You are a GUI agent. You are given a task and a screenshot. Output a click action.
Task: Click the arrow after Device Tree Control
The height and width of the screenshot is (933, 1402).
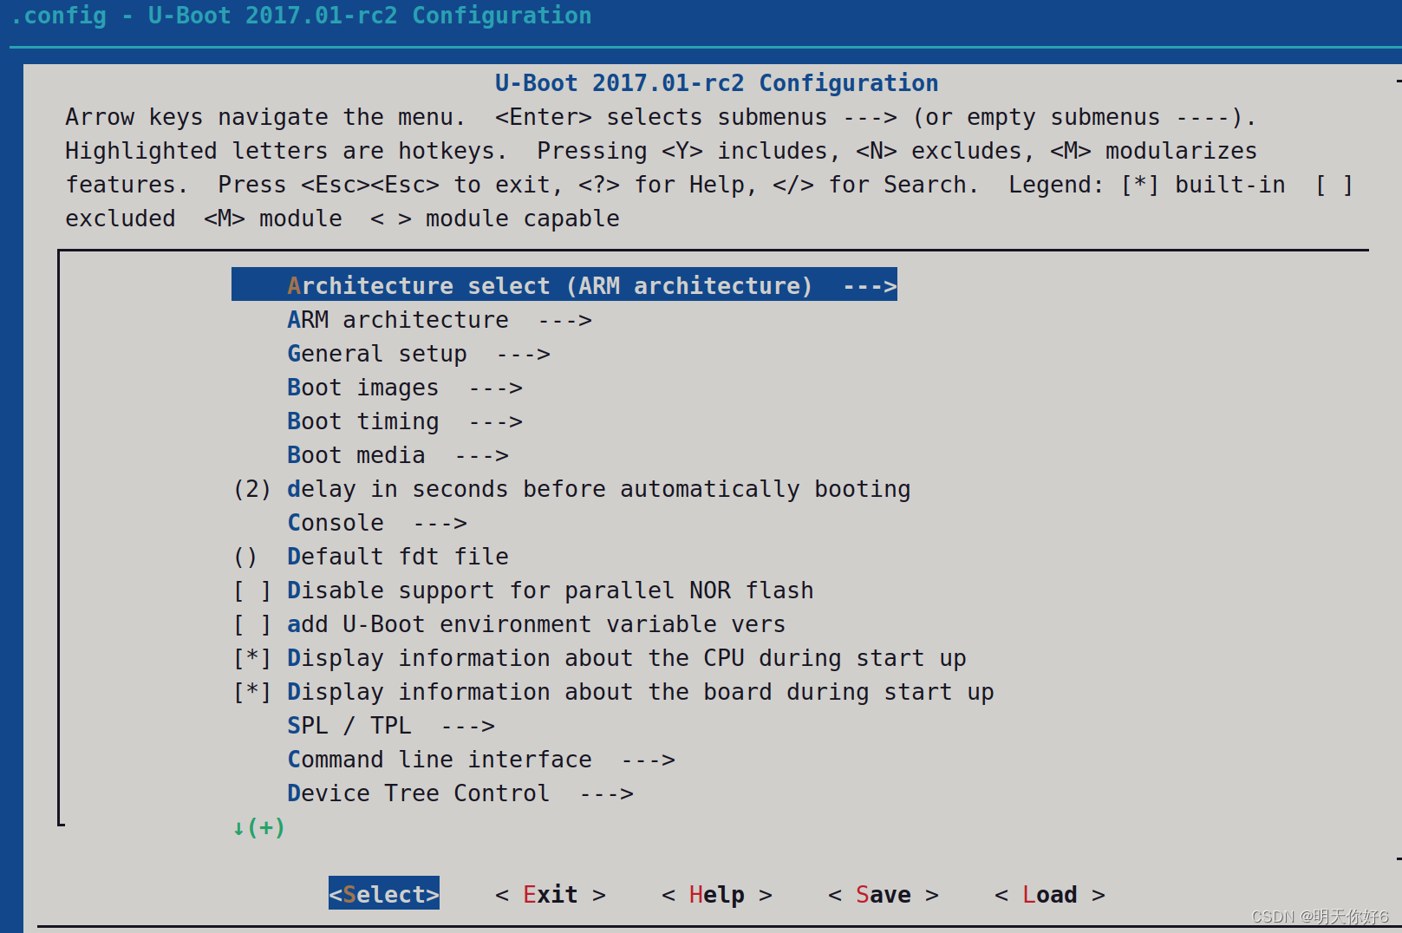coord(607,793)
